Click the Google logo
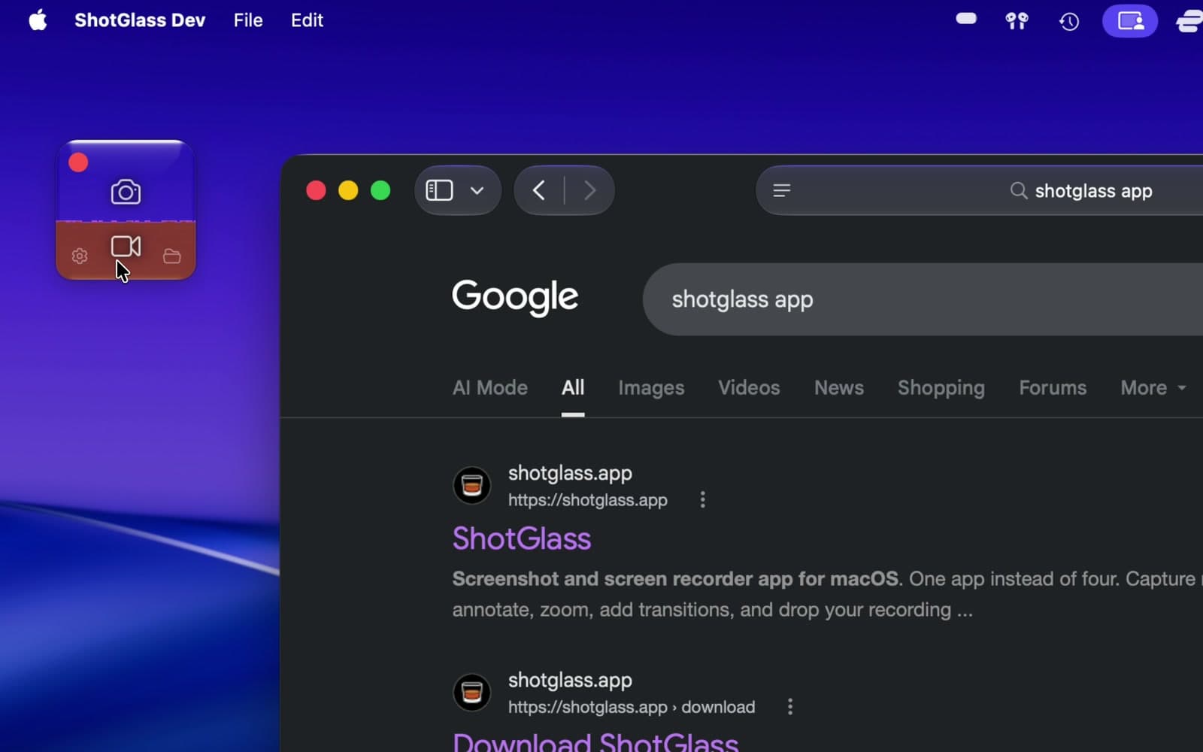The height and width of the screenshot is (752, 1203). 515,297
